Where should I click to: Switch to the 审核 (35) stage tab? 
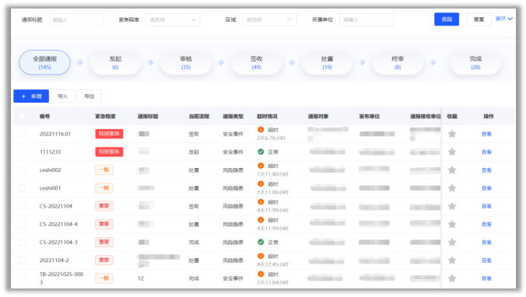coord(186,63)
